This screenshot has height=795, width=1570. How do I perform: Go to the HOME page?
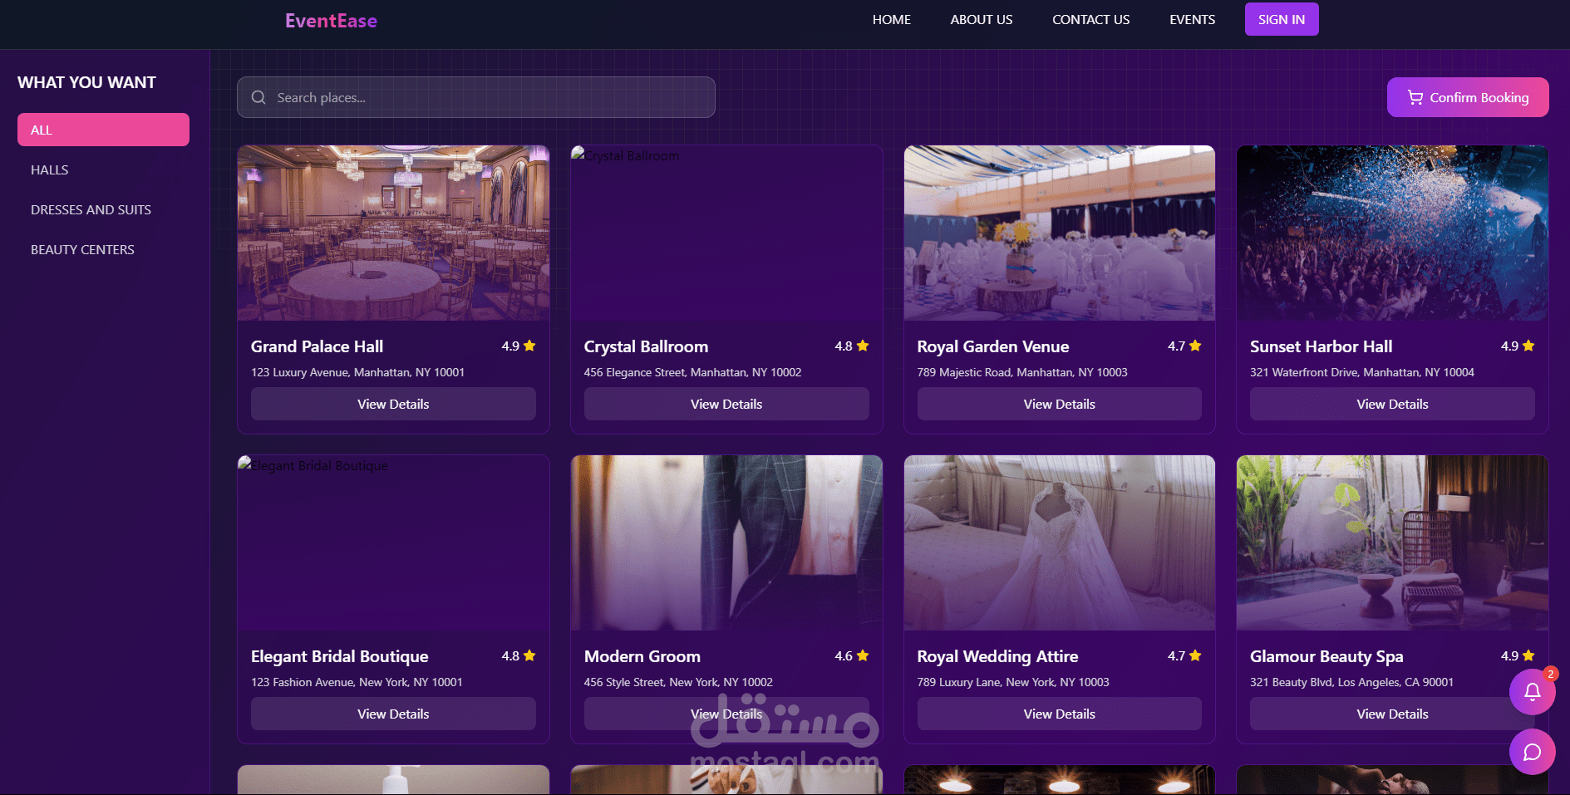(891, 19)
